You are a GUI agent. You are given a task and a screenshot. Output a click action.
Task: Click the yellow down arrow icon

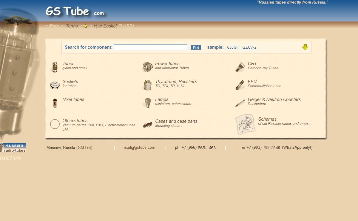click(305, 47)
